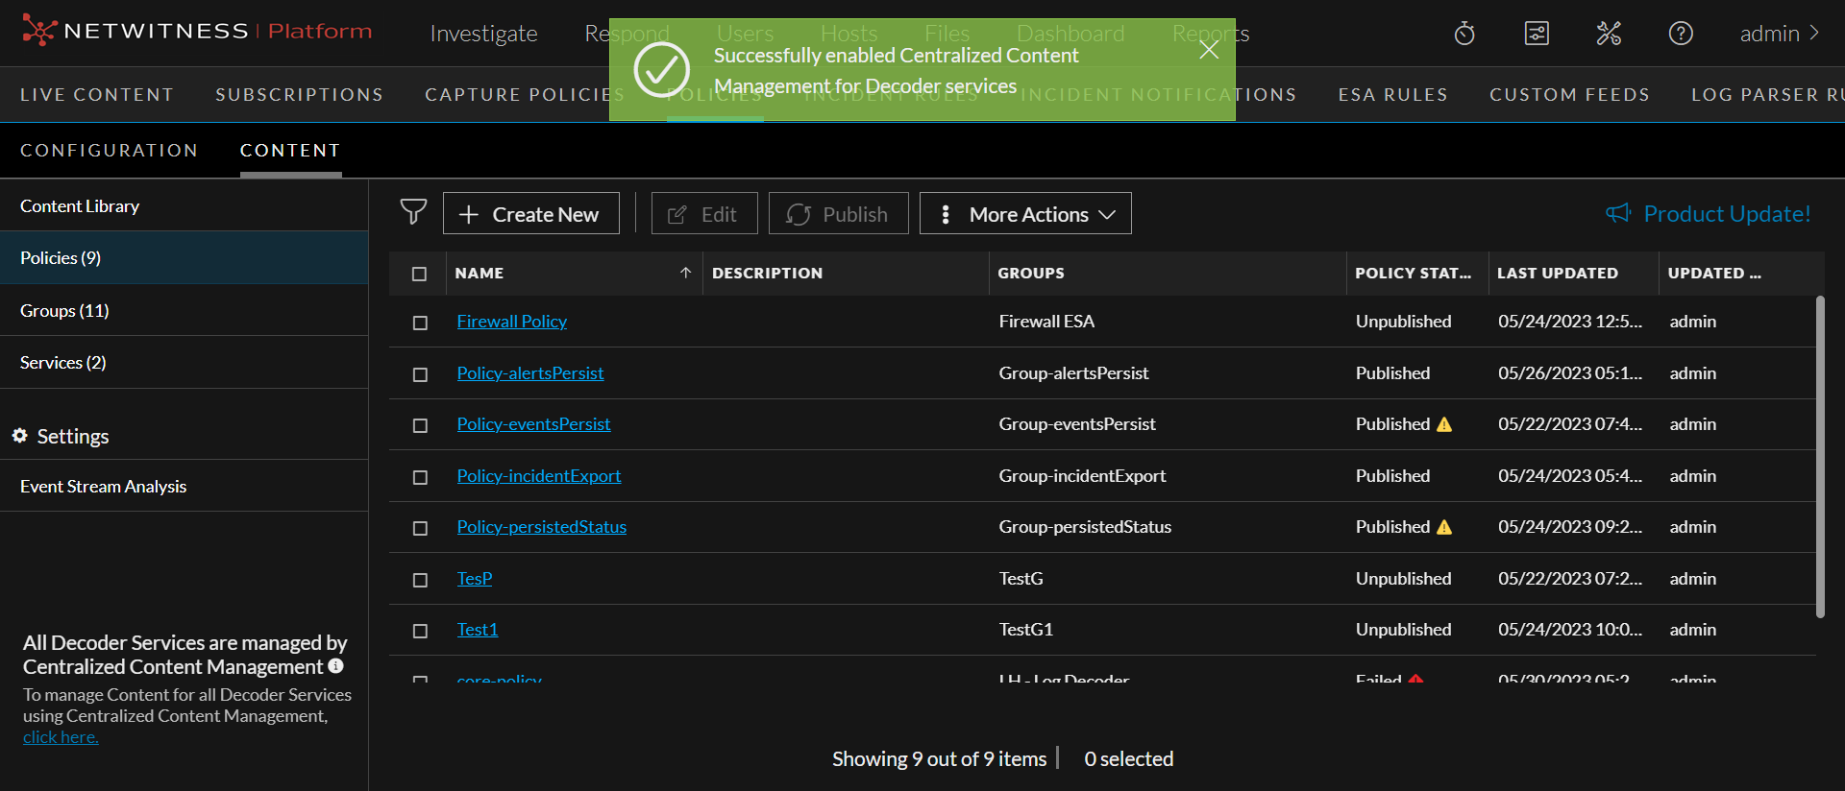This screenshot has width=1845, height=791.
Task: Click the Publish button
Action: (839, 213)
